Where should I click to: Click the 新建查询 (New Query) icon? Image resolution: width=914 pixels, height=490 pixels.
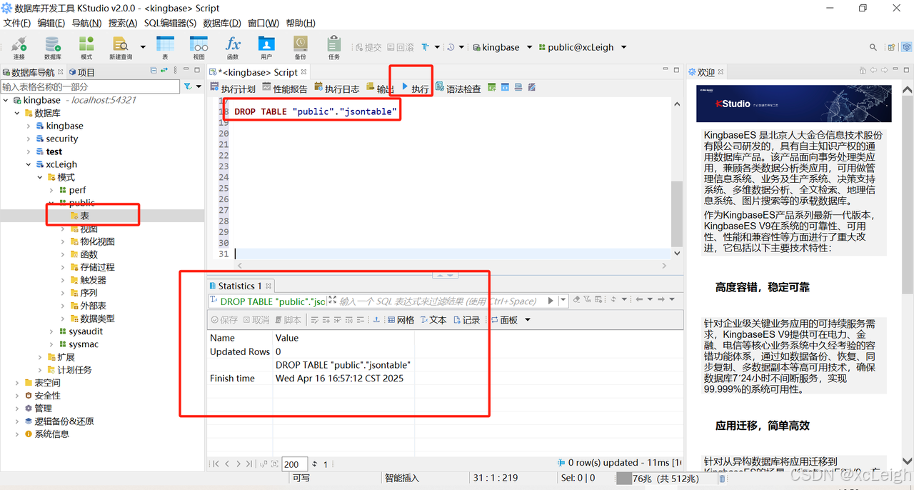121,48
